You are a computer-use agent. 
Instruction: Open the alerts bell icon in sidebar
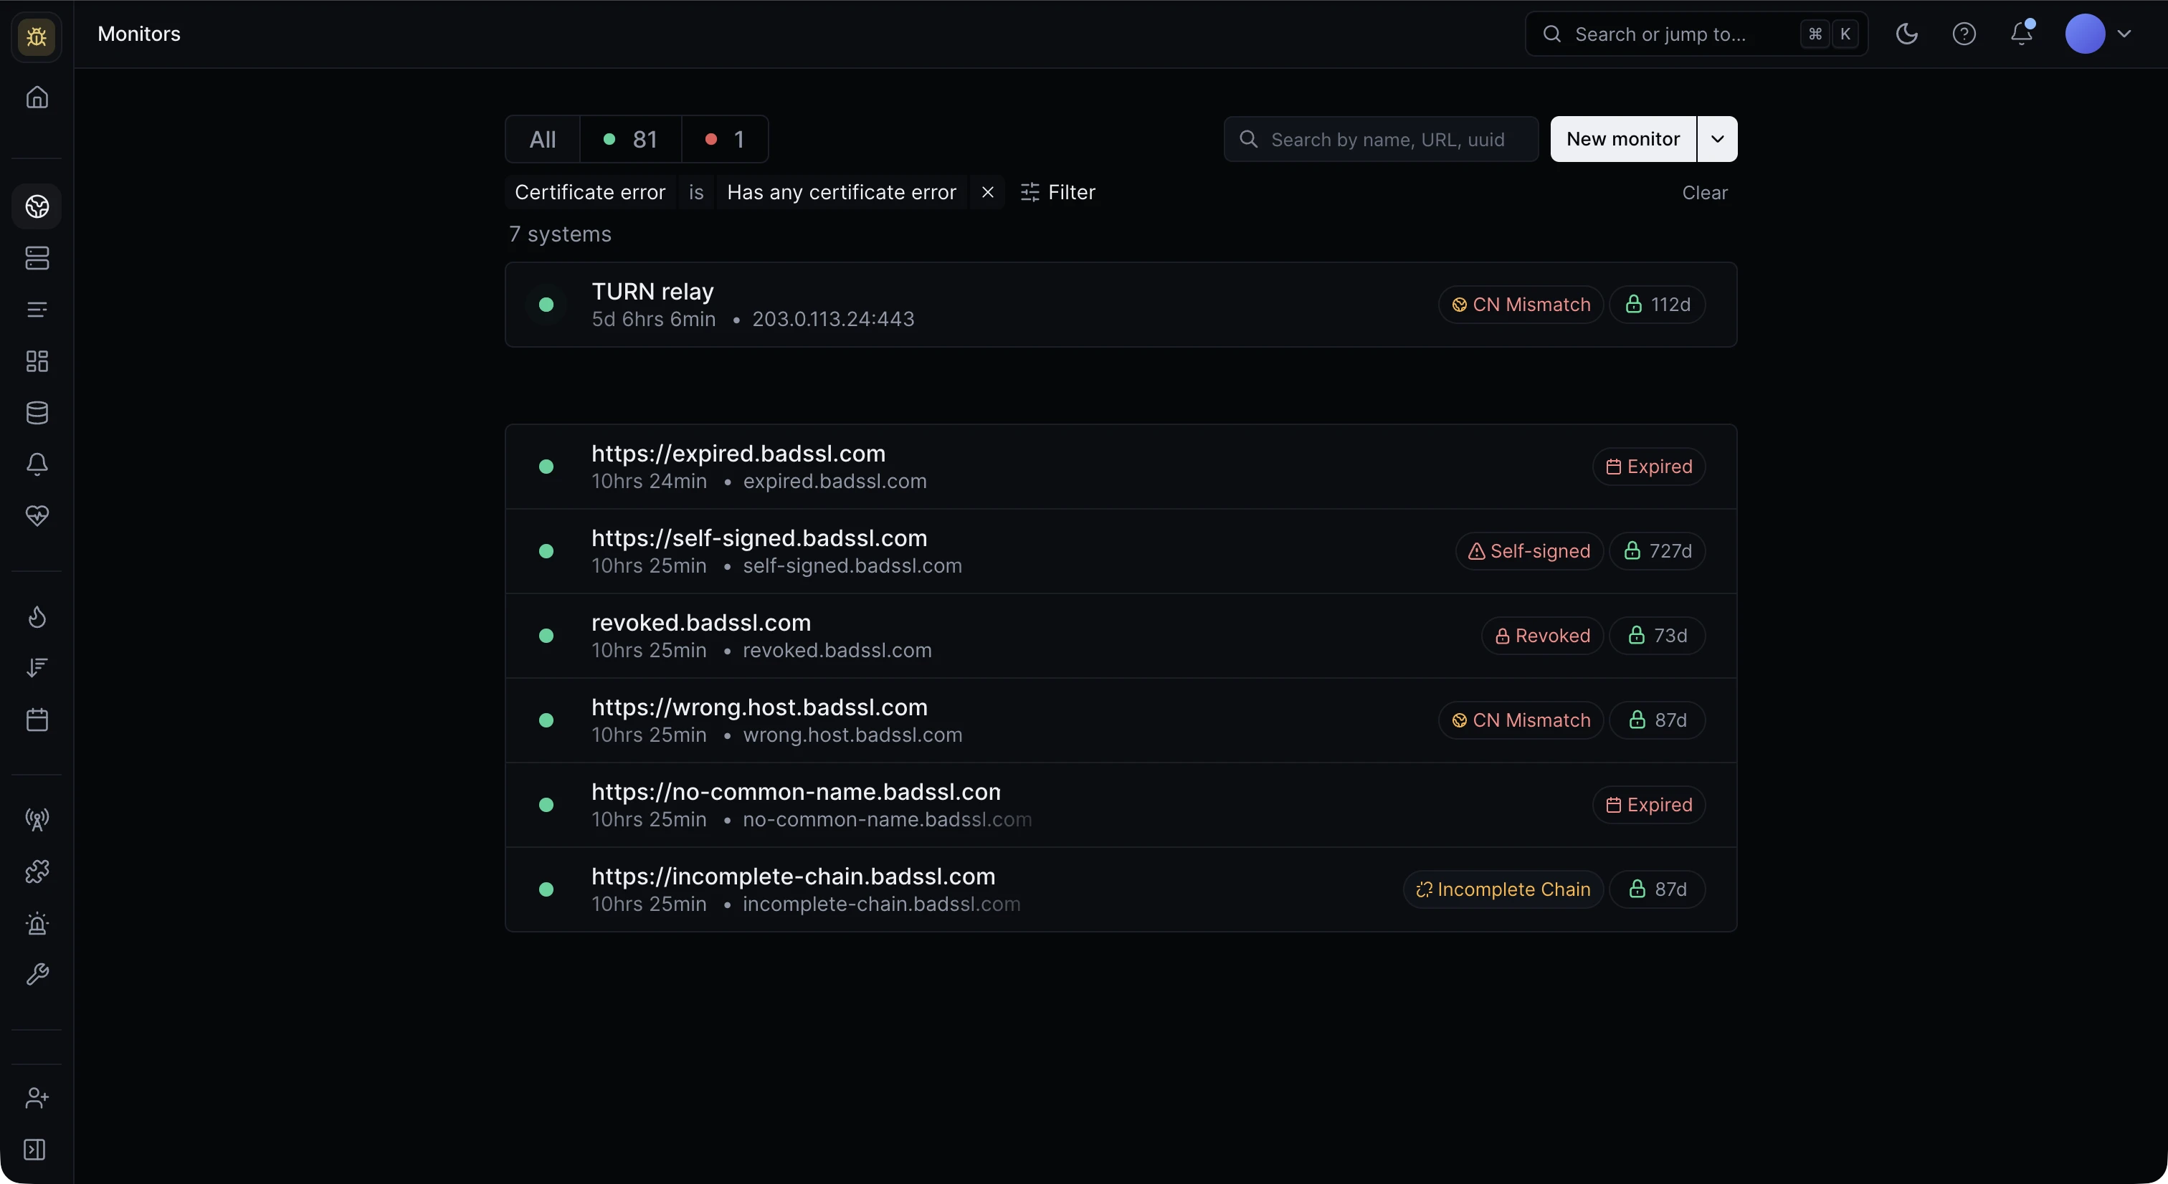click(x=37, y=464)
